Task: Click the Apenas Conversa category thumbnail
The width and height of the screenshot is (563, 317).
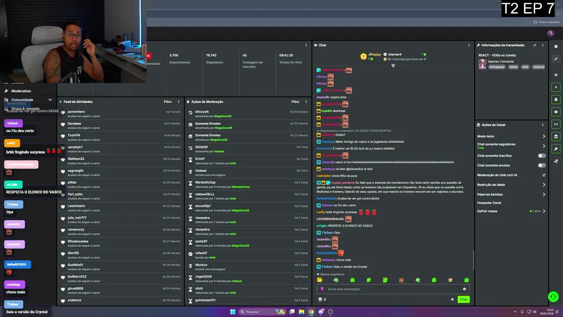Action: [x=483, y=64]
